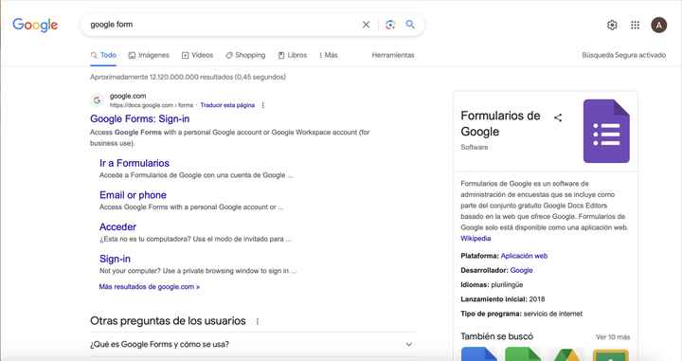The width and height of the screenshot is (682, 361).
Task: Click Tipo de programa: servicio de internet
Action: point(522,314)
